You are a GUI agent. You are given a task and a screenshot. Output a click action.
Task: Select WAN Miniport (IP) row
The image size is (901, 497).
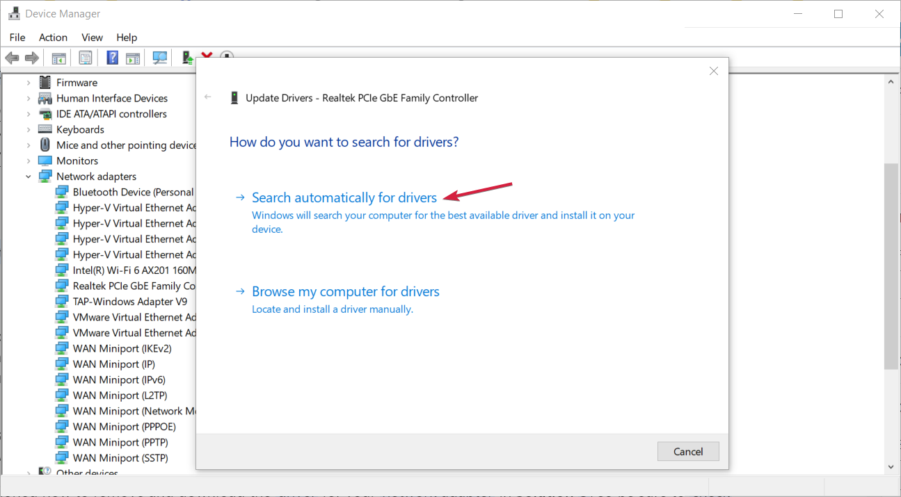coord(105,364)
